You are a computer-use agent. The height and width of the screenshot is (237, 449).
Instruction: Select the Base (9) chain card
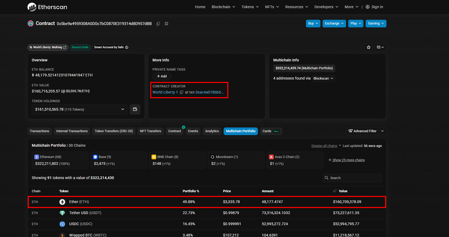pyautogui.click(x=119, y=160)
